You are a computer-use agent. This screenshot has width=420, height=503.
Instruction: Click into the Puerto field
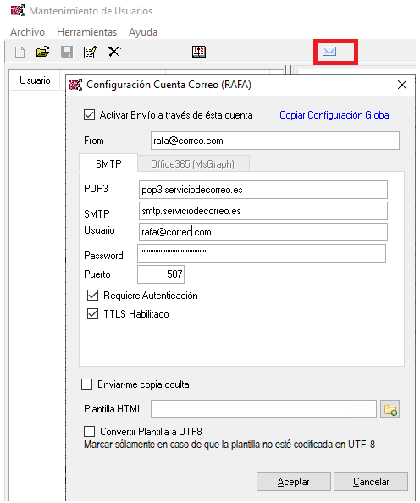point(161,274)
